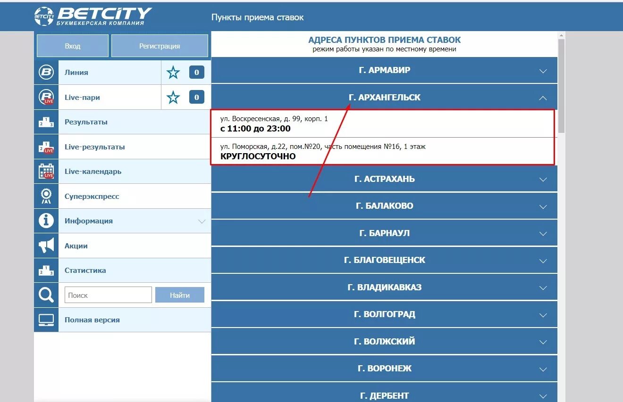Open the Live-календарь menu item
The width and height of the screenshot is (623, 402).
(135, 172)
